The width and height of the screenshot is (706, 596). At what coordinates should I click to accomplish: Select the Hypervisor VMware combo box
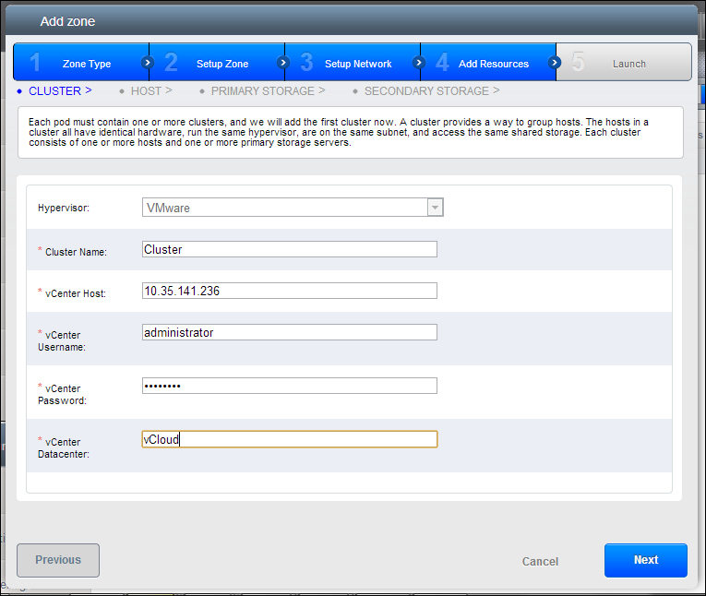(284, 208)
